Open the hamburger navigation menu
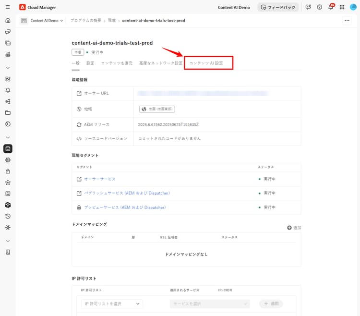The width and height of the screenshot is (360, 316). (8, 7)
